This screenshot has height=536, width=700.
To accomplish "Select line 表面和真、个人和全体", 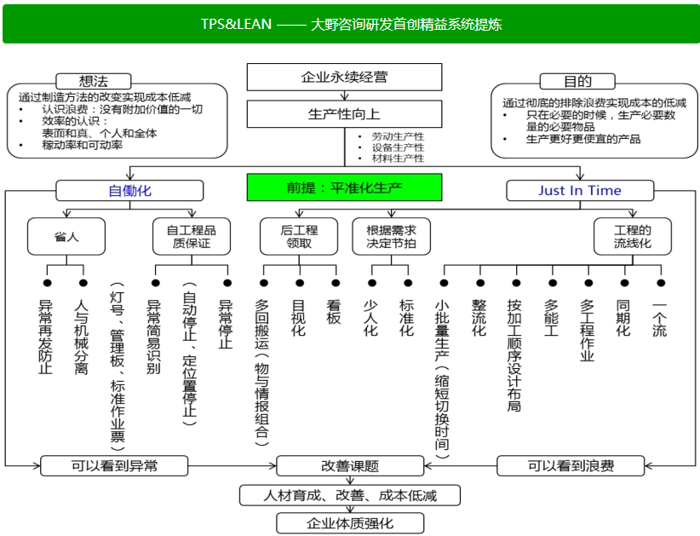I will pyautogui.click(x=99, y=133).
